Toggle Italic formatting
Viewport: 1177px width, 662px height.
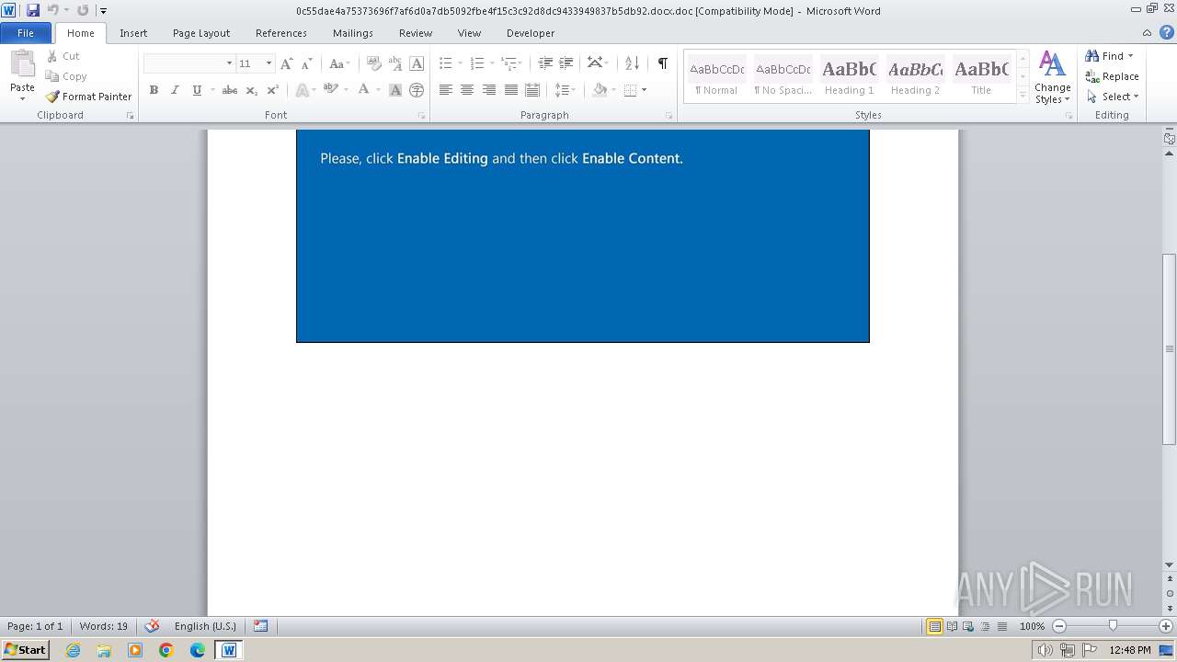click(175, 90)
